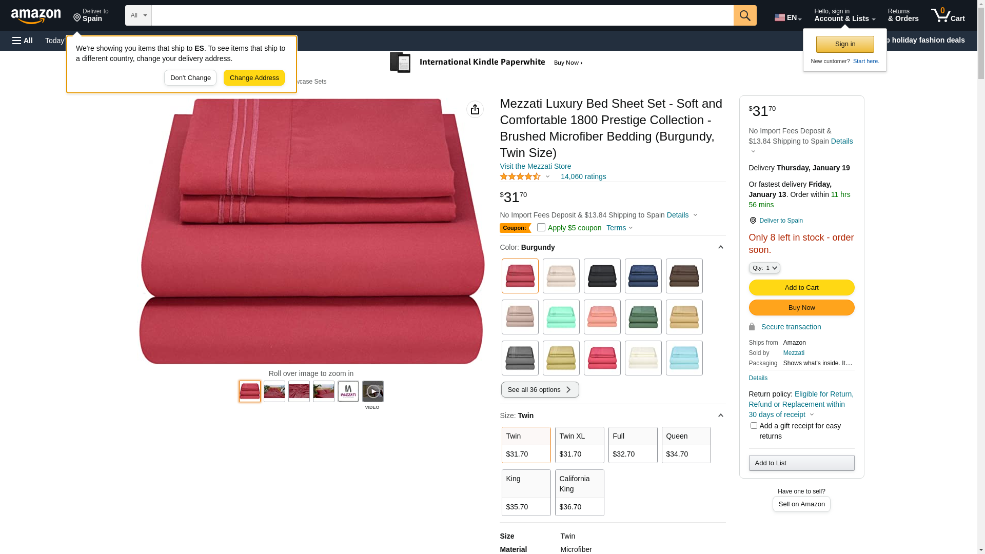The height and width of the screenshot is (554, 985).
Task: Select the Queen size option
Action: (686, 445)
